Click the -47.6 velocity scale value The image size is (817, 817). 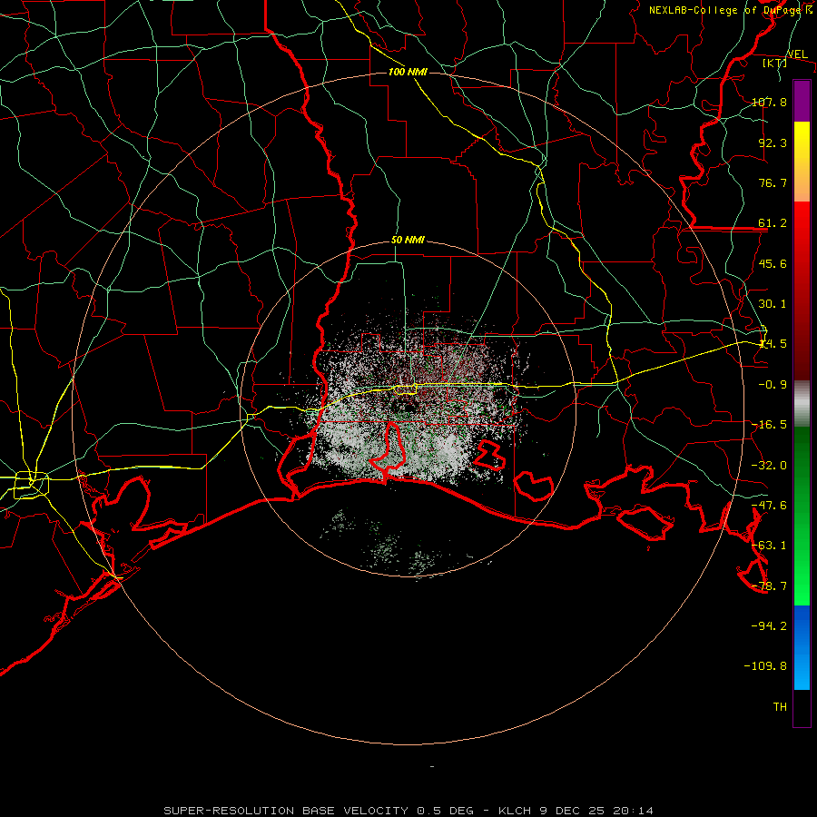(769, 506)
